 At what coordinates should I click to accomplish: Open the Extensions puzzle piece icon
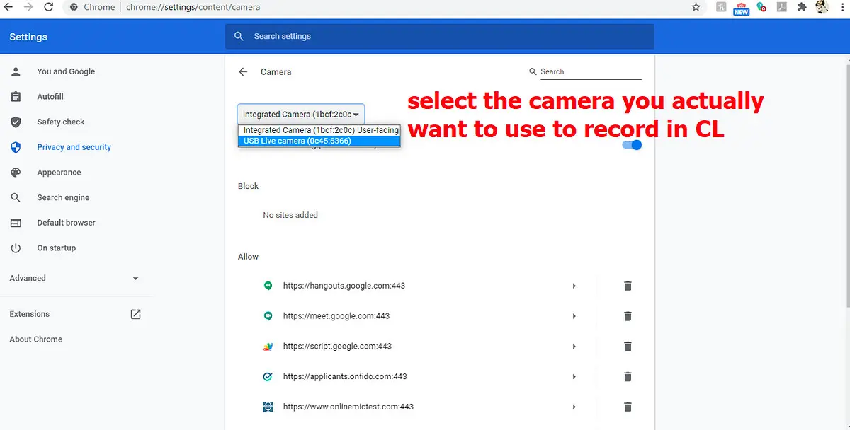[x=801, y=8]
